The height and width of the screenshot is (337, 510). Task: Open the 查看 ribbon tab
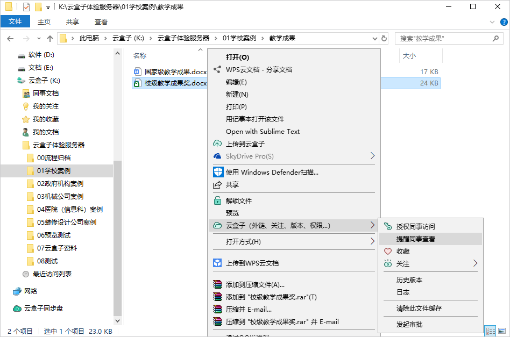[101, 22]
